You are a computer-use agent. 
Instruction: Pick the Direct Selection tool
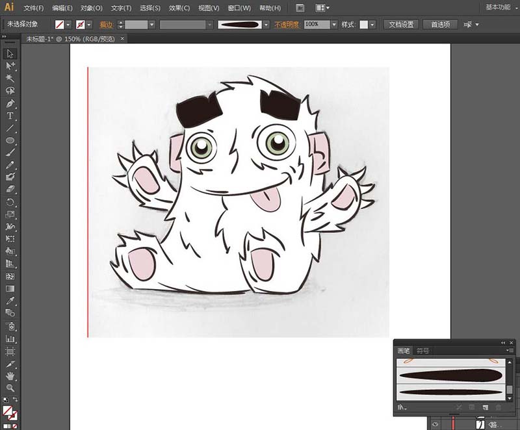[10, 66]
